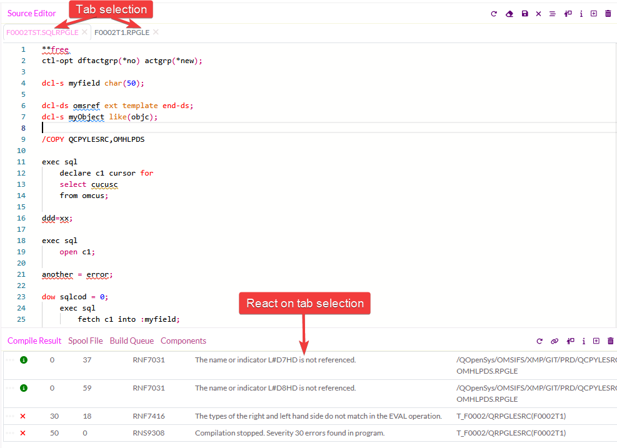The image size is (617, 448).
Task: Click the info icon in Source Editor toolbar
Action: 581,14
